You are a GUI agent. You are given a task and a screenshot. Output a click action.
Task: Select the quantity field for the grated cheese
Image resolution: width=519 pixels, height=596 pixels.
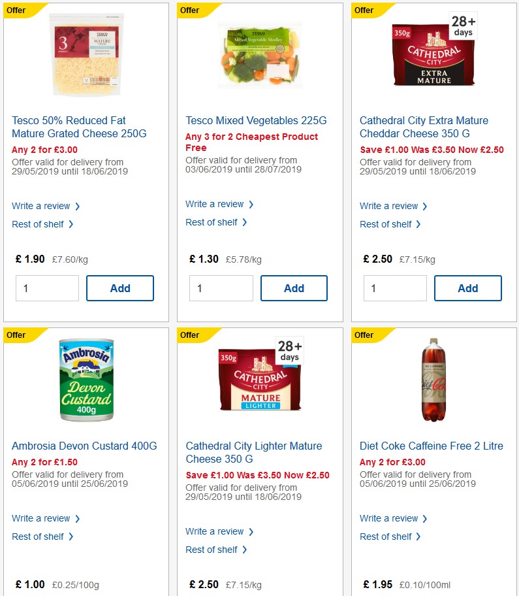47,288
